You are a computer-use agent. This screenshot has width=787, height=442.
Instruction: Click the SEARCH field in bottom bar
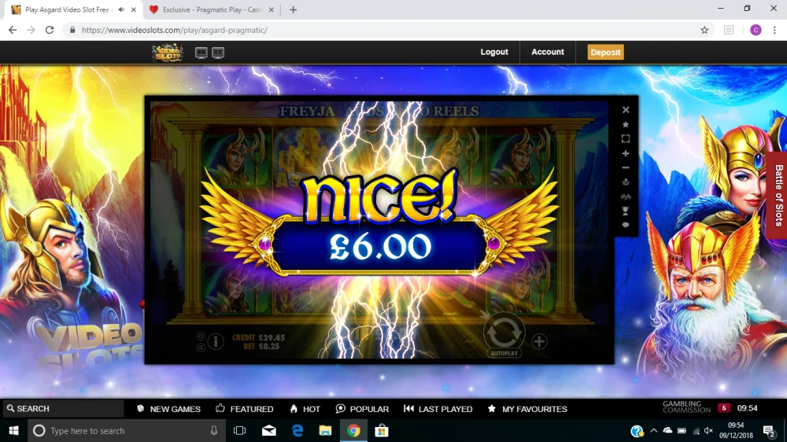(x=63, y=409)
